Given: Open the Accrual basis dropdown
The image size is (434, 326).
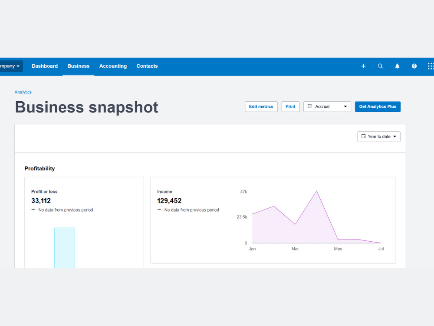Looking at the screenshot, I should [x=327, y=106].
